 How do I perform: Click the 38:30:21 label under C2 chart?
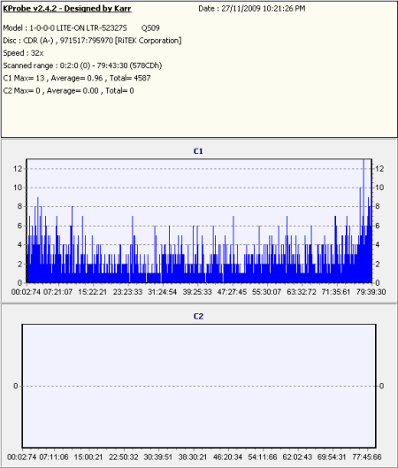193,457
